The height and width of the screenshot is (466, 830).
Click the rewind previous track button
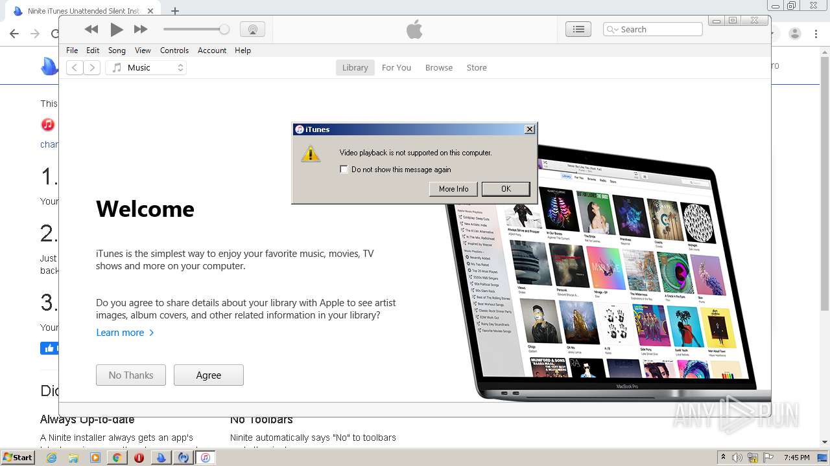pos(91,29)
